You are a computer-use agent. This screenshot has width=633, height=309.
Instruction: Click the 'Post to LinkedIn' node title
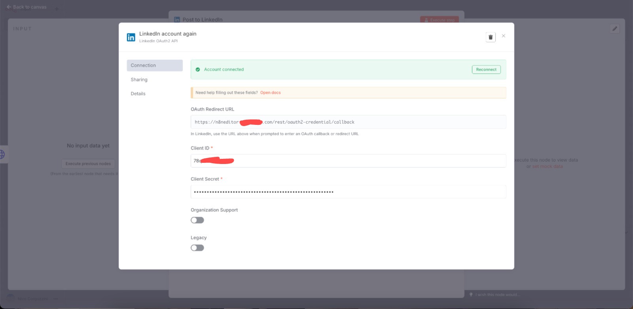pyautogui.click(x=203, y=20)
